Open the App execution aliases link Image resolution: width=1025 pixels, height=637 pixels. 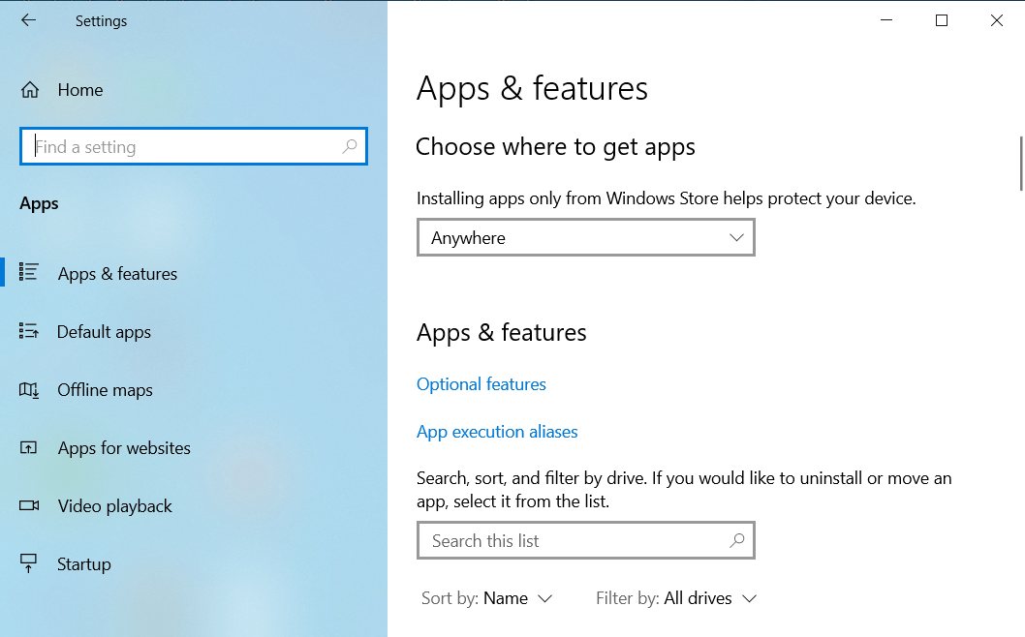[497, 432]
